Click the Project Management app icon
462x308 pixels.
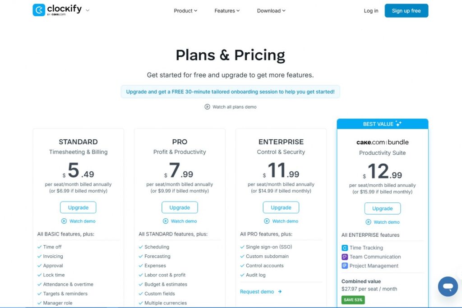[345, 266]
